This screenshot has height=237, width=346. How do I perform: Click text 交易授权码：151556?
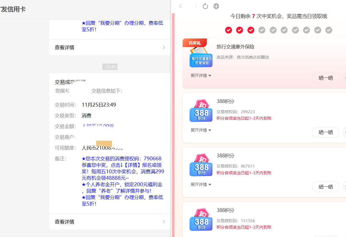click(x=236, y=221)
